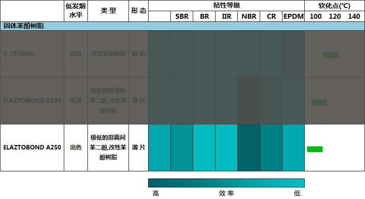The height and width of the screenshot is (199, 365).
Task: Click 颗粒 form cell in R-7576HR row
Action: click(x=138, y=54)
